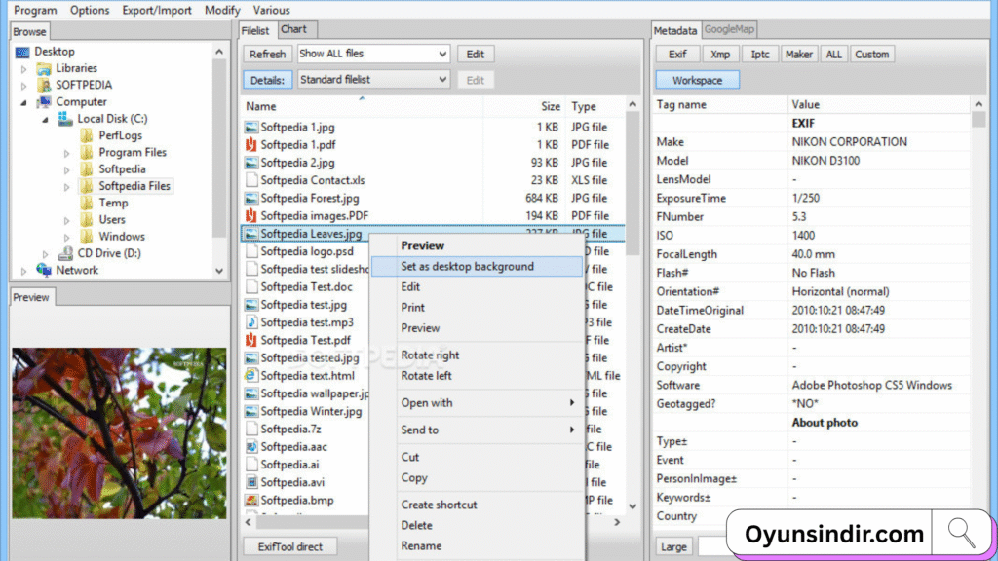The image size is (998, 561).
Task: Click the Softpedia Forest.jpg image icon
Action: pos(251,198)
